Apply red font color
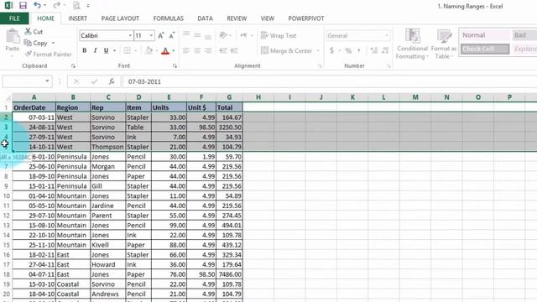 (x=165, y=50)
